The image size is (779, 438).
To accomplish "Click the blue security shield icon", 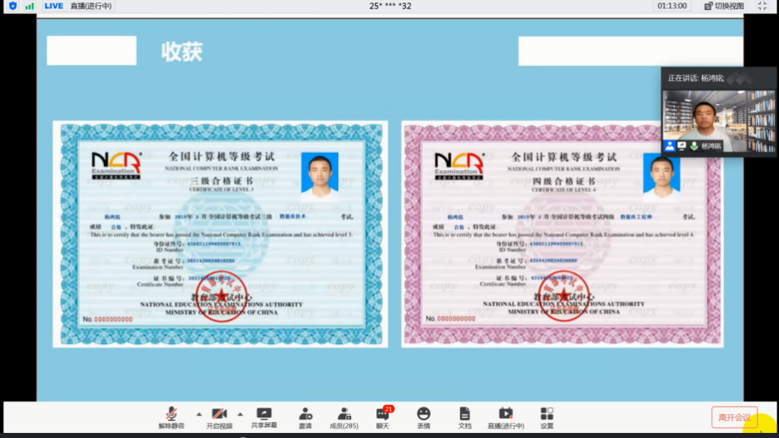I will (x=13, y=6).
